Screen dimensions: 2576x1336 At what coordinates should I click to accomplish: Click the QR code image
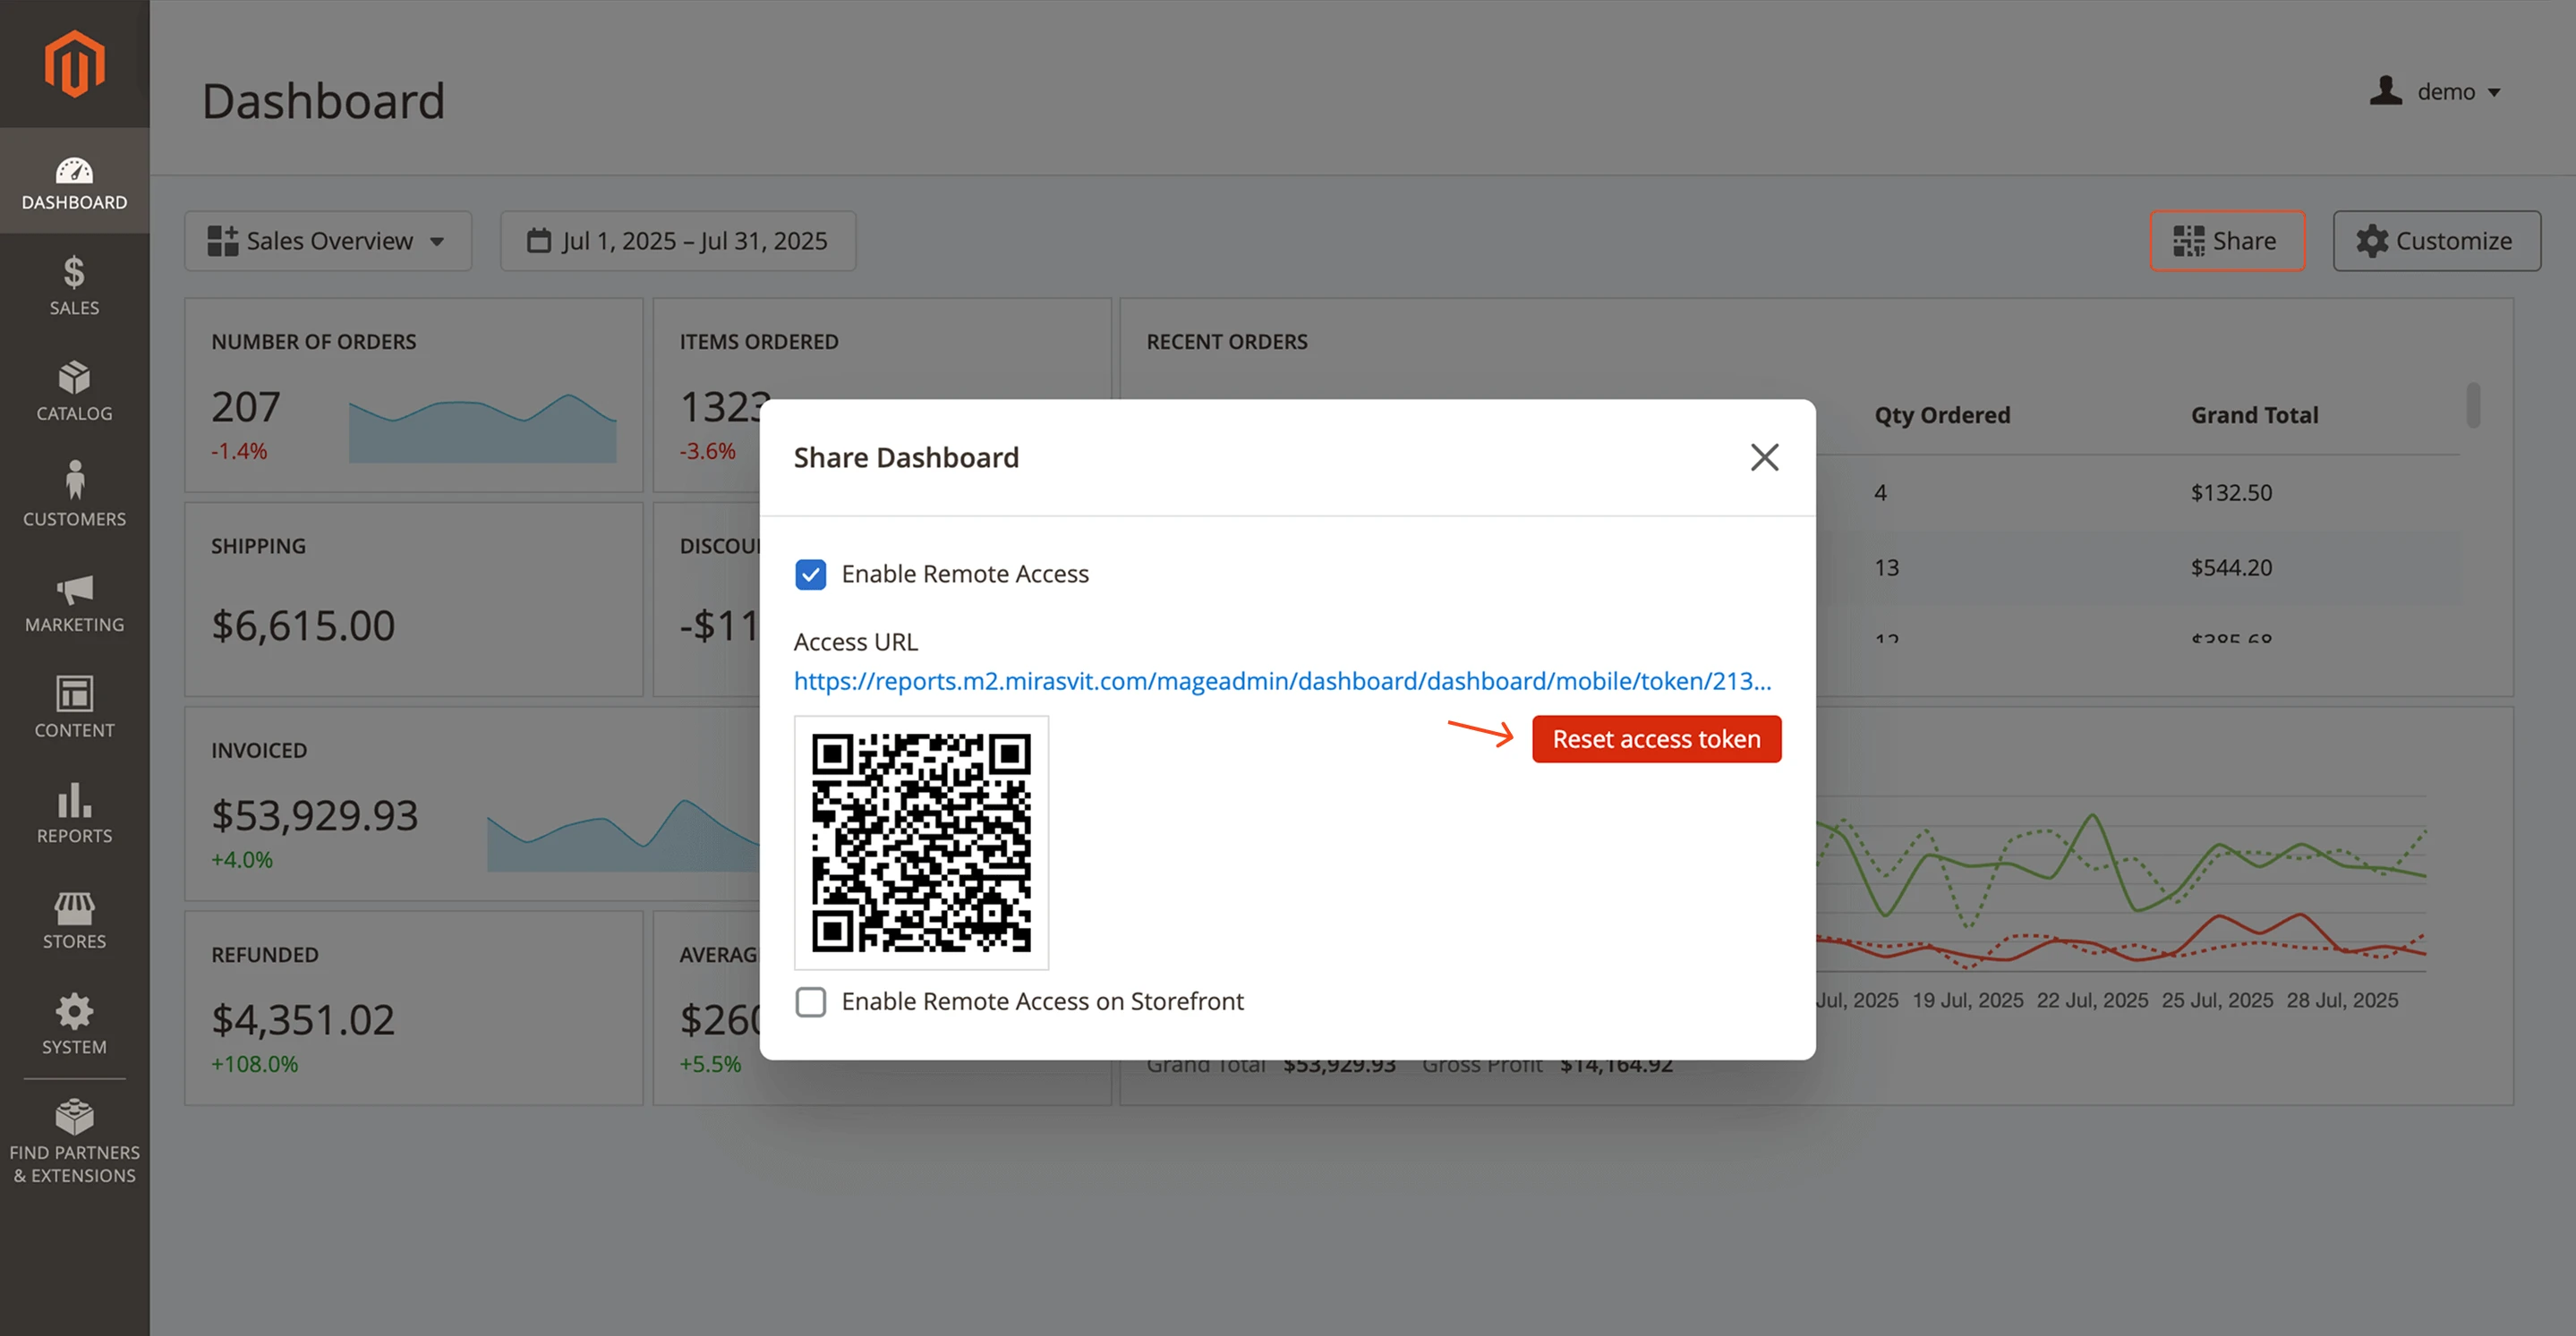921,843
